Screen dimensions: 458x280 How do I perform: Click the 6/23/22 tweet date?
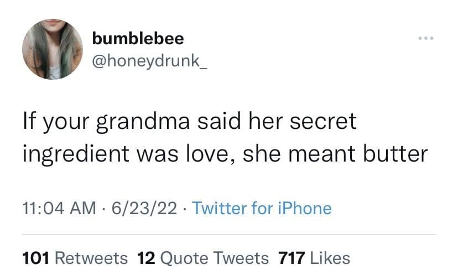[x=144, y=209]
